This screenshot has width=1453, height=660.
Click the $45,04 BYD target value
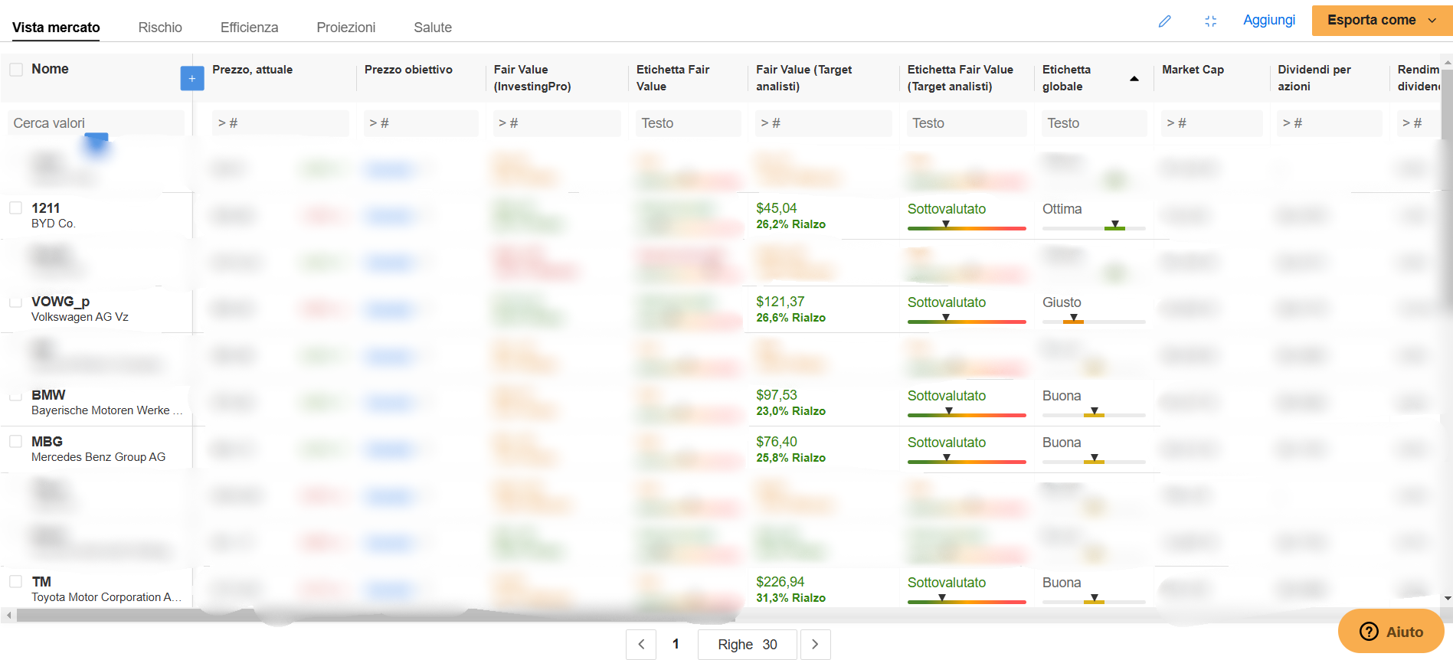[x=776, y=208]
